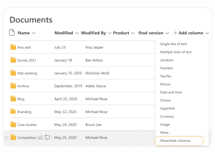Open the more actions dots for Competitors
The height and width of the screenshot is (152, 215).
52,137
